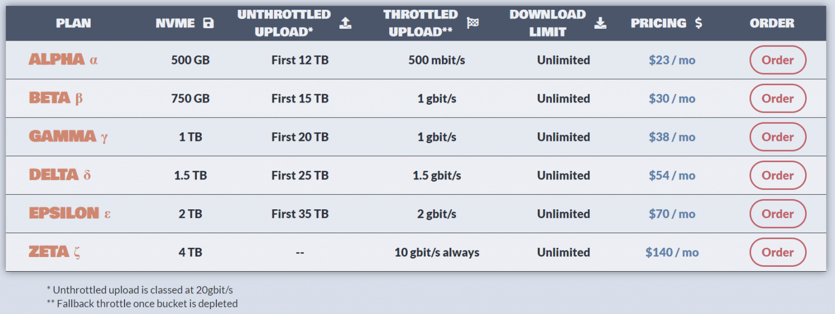Click the pricing dollar sign icon

click(x=699, y=23)
